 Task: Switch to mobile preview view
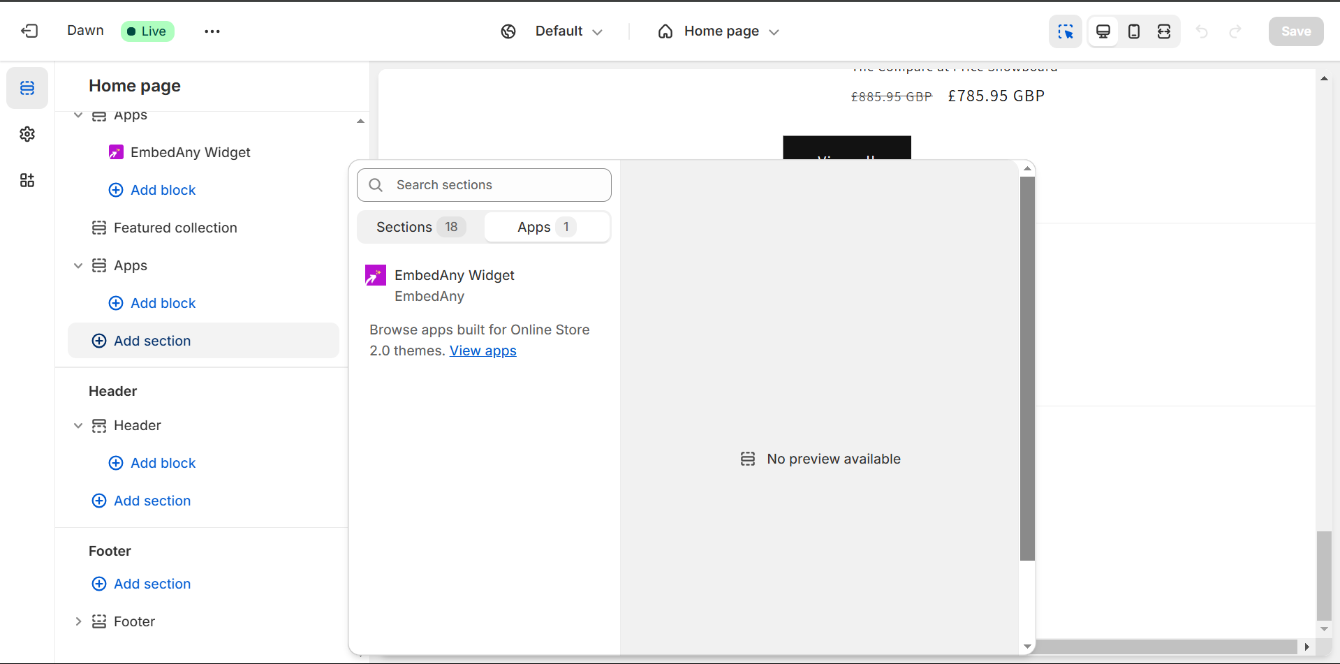tap(1134, 31)
